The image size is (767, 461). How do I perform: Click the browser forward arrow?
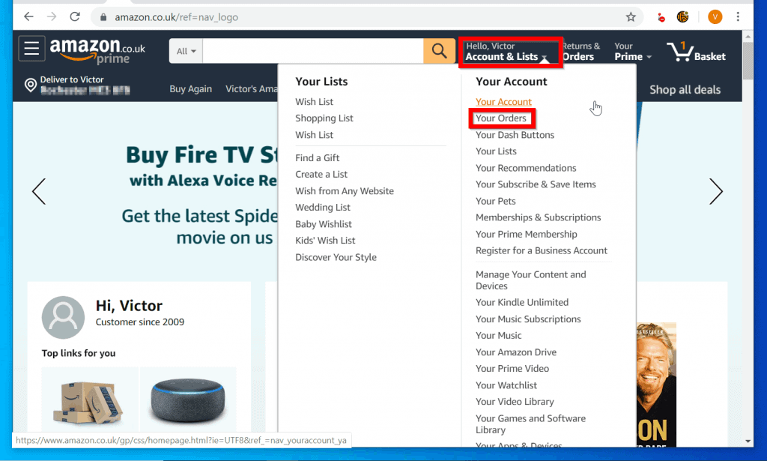point(52,16)
